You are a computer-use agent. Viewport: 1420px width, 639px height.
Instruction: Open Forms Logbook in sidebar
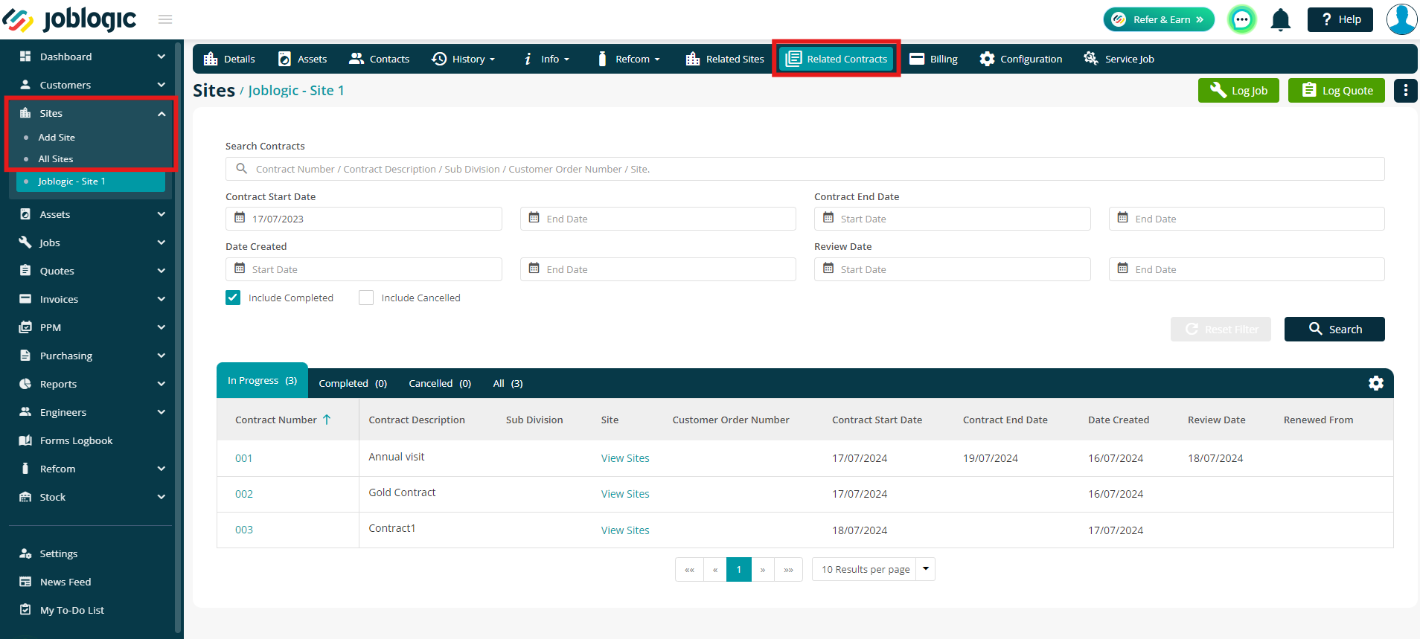(76, 440)
